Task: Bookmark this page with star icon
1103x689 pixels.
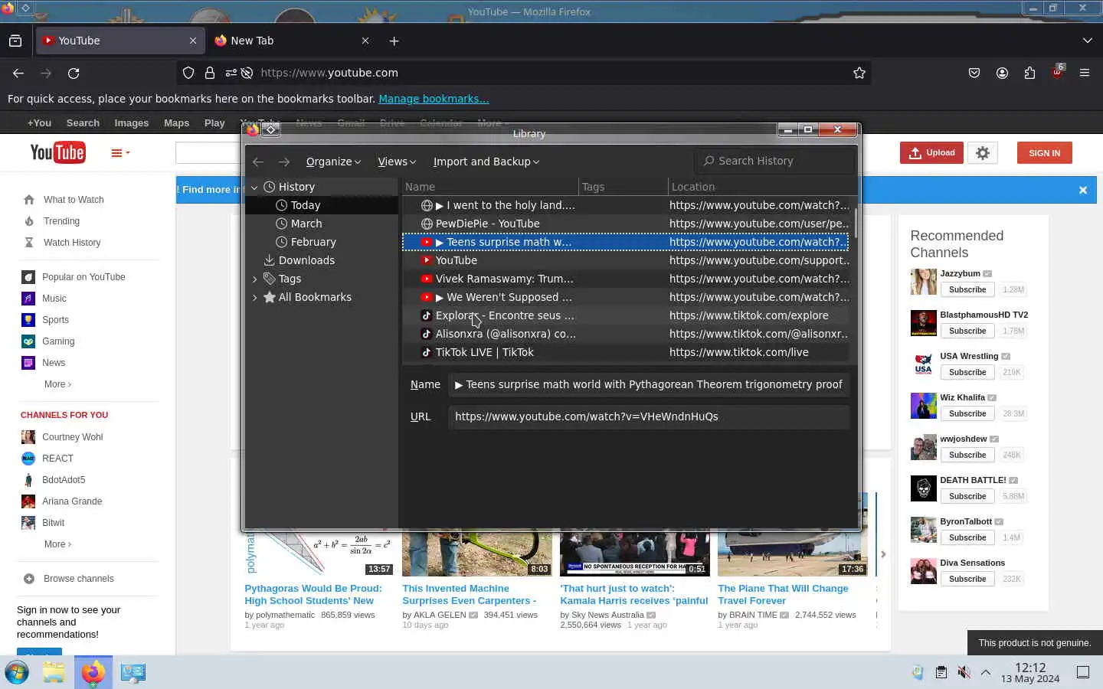Action: (x=859, y=73)
